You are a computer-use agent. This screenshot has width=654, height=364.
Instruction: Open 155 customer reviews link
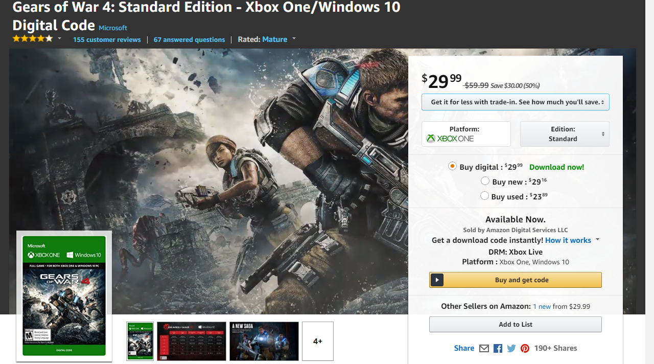point(107,39)
